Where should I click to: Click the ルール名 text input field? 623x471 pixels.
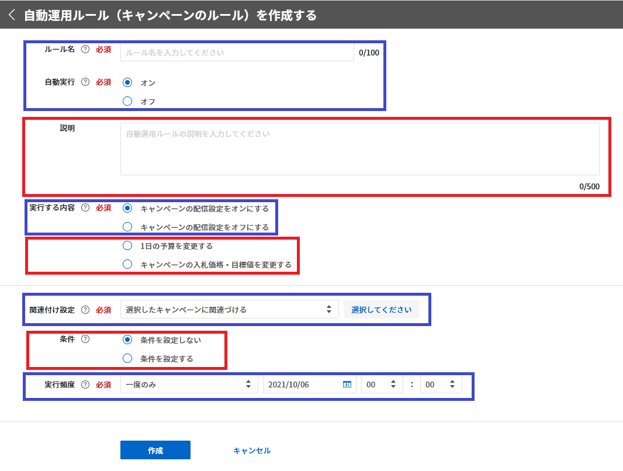(237, 52)
